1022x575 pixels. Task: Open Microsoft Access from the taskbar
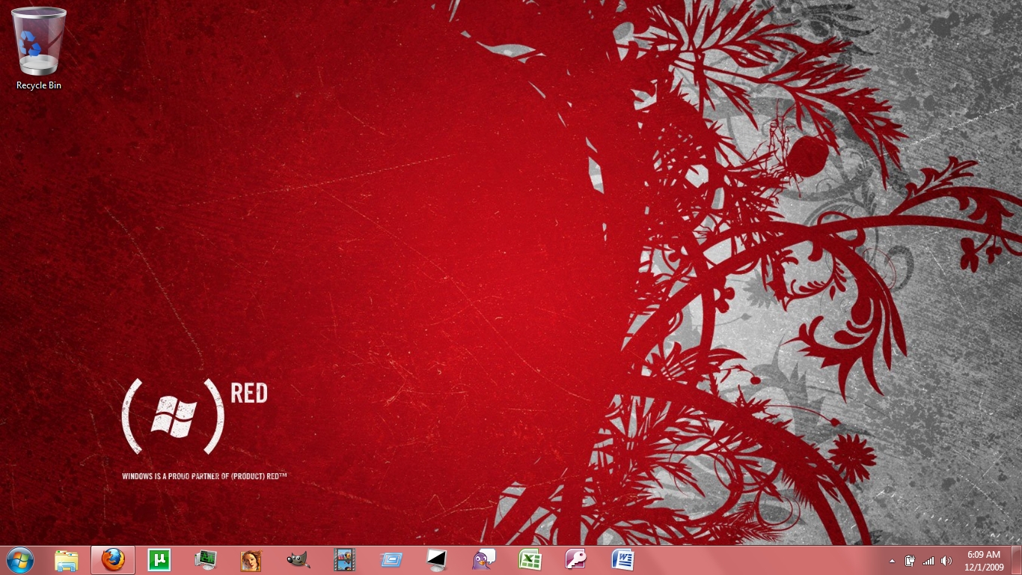tap(576, 560)
